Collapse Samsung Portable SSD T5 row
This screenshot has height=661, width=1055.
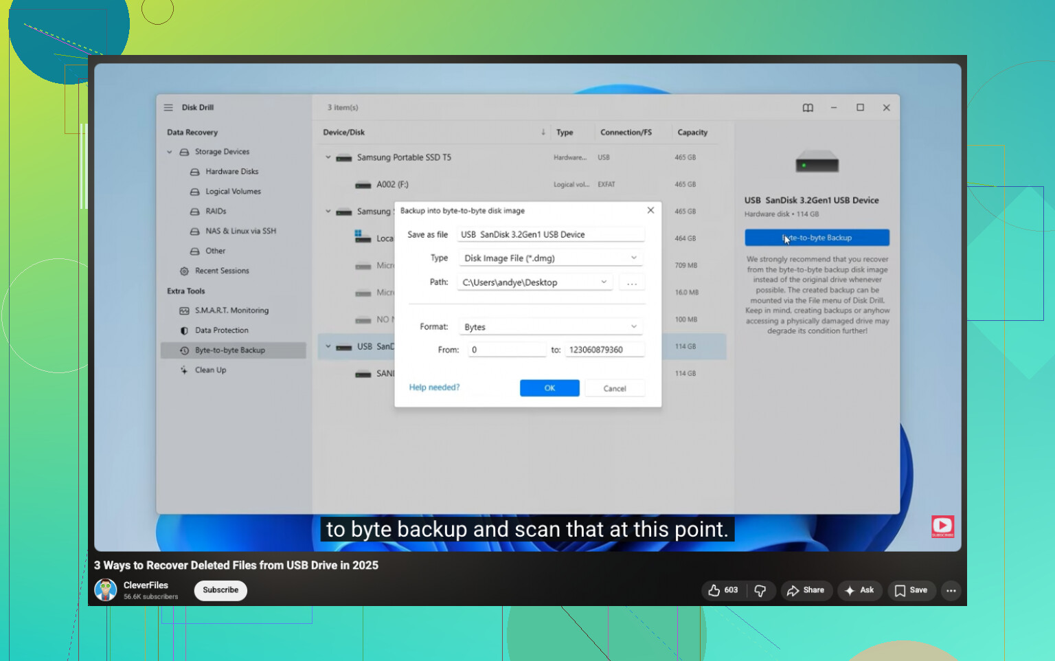click(328, 157)
